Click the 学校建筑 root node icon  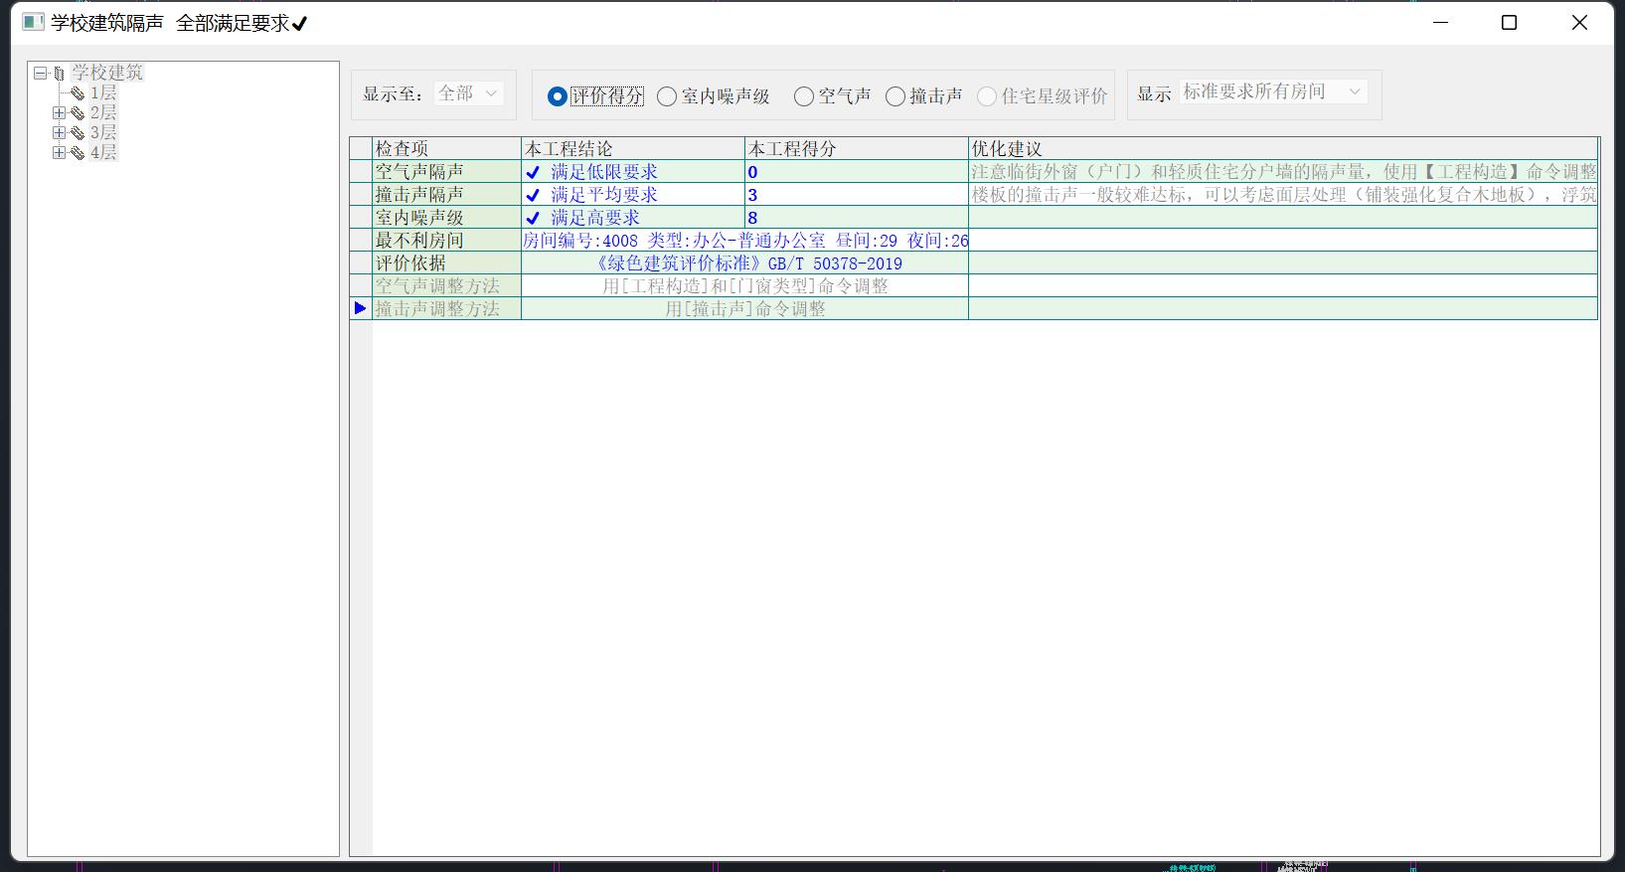60,74
